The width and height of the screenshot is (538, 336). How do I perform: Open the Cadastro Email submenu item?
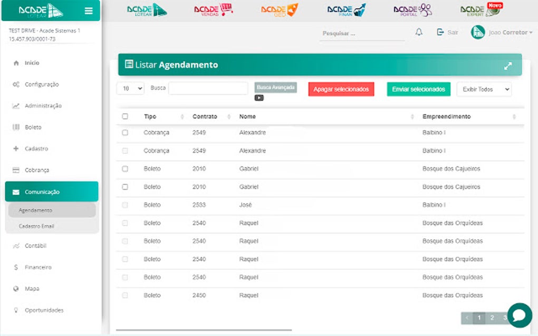pos(36,226)
